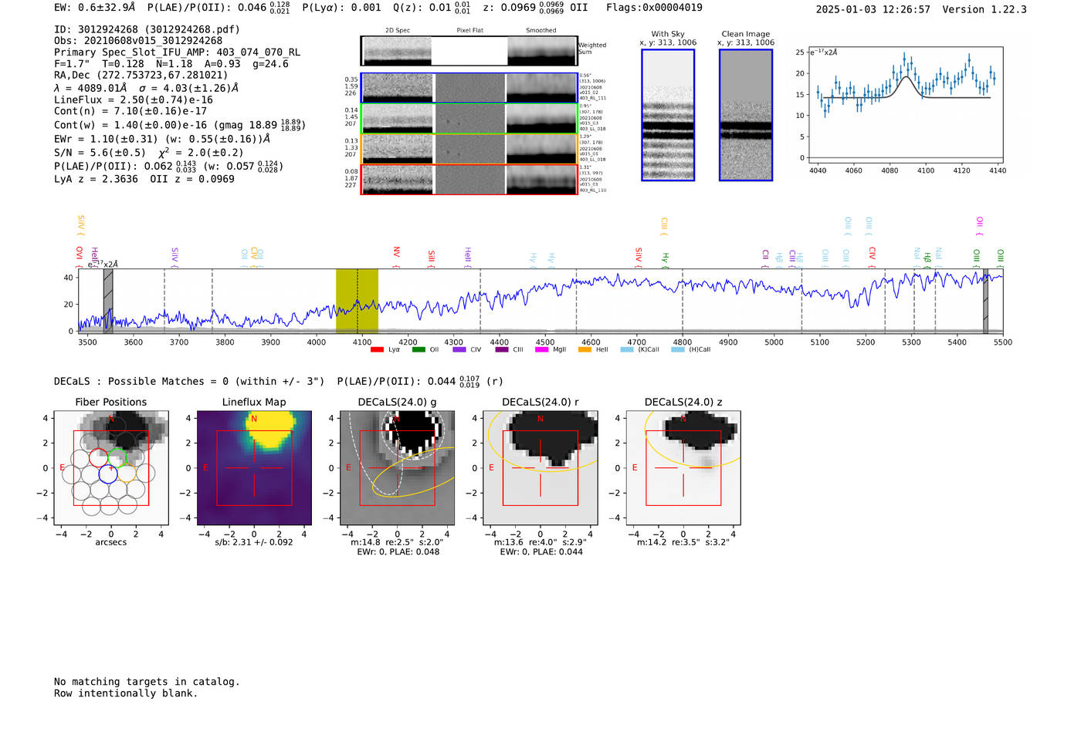Click the Obs: 20210608v015_3012924268 line
This screenshot has height=735, width=1081.
point(138,41)
